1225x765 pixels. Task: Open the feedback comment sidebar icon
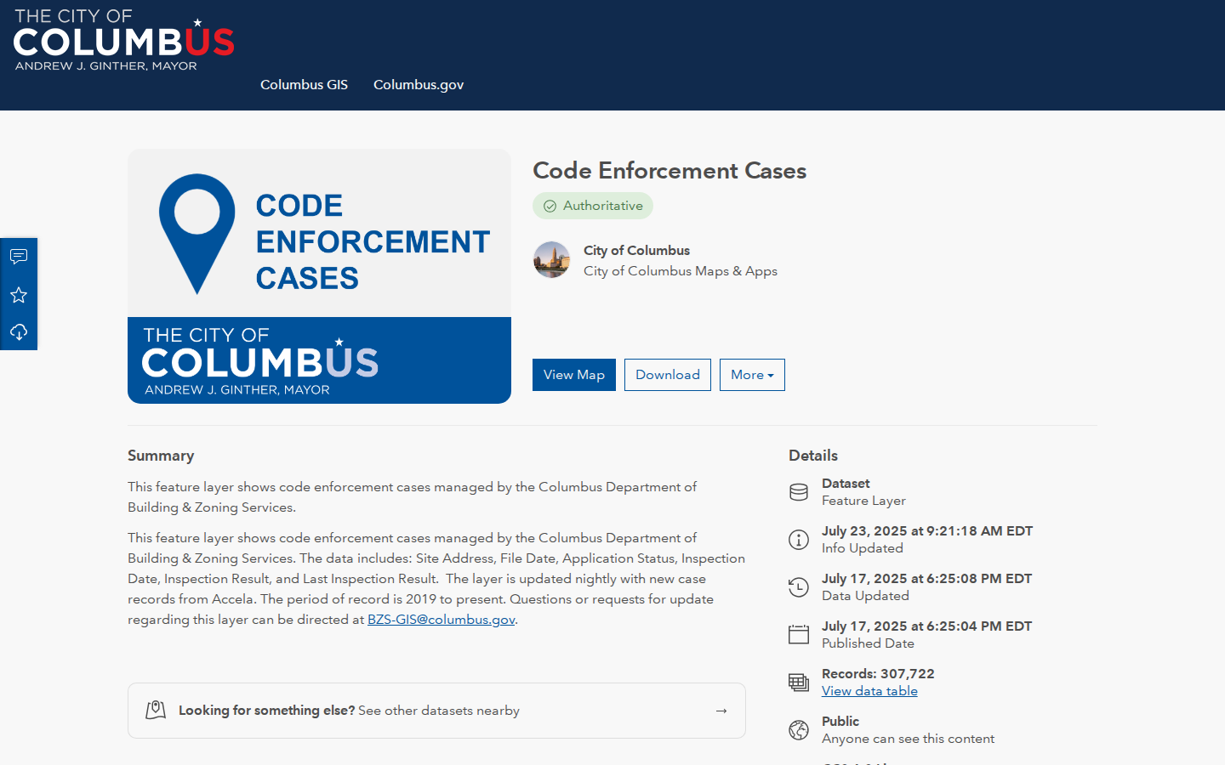[19, 257]
